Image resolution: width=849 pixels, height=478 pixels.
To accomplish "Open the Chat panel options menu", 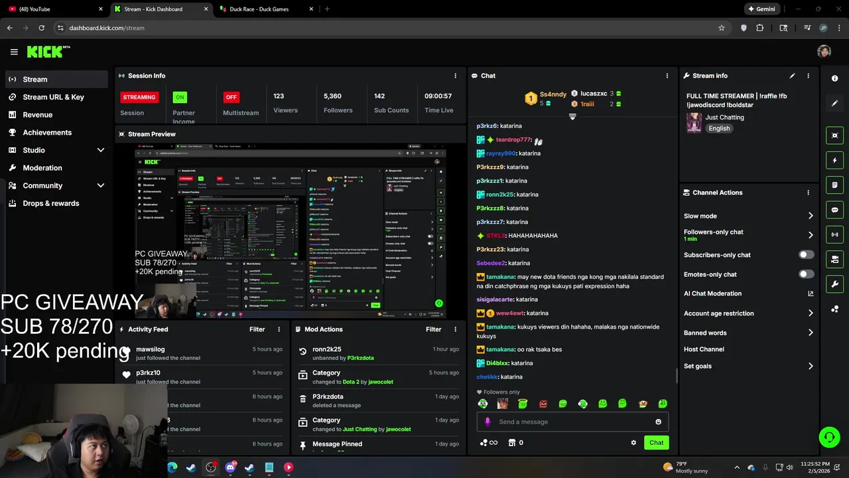I will pos(667,76).
